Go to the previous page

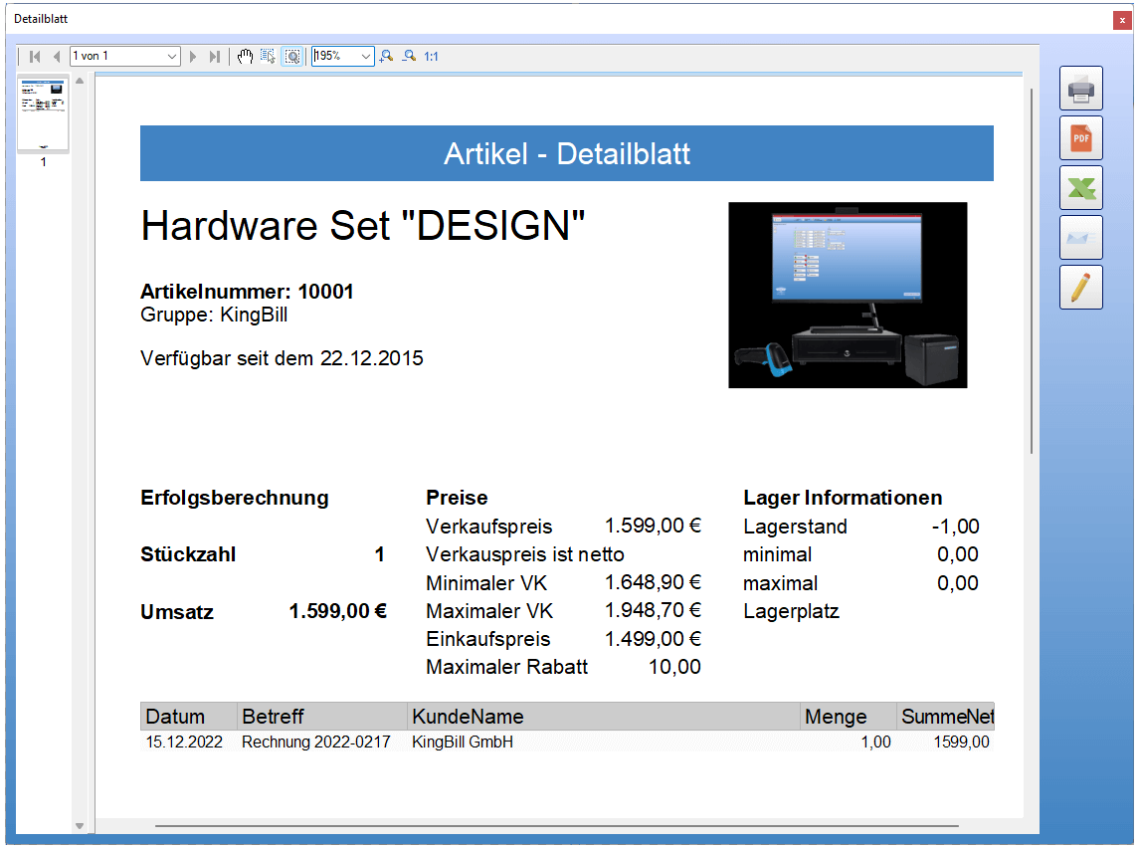pos(56,56)
